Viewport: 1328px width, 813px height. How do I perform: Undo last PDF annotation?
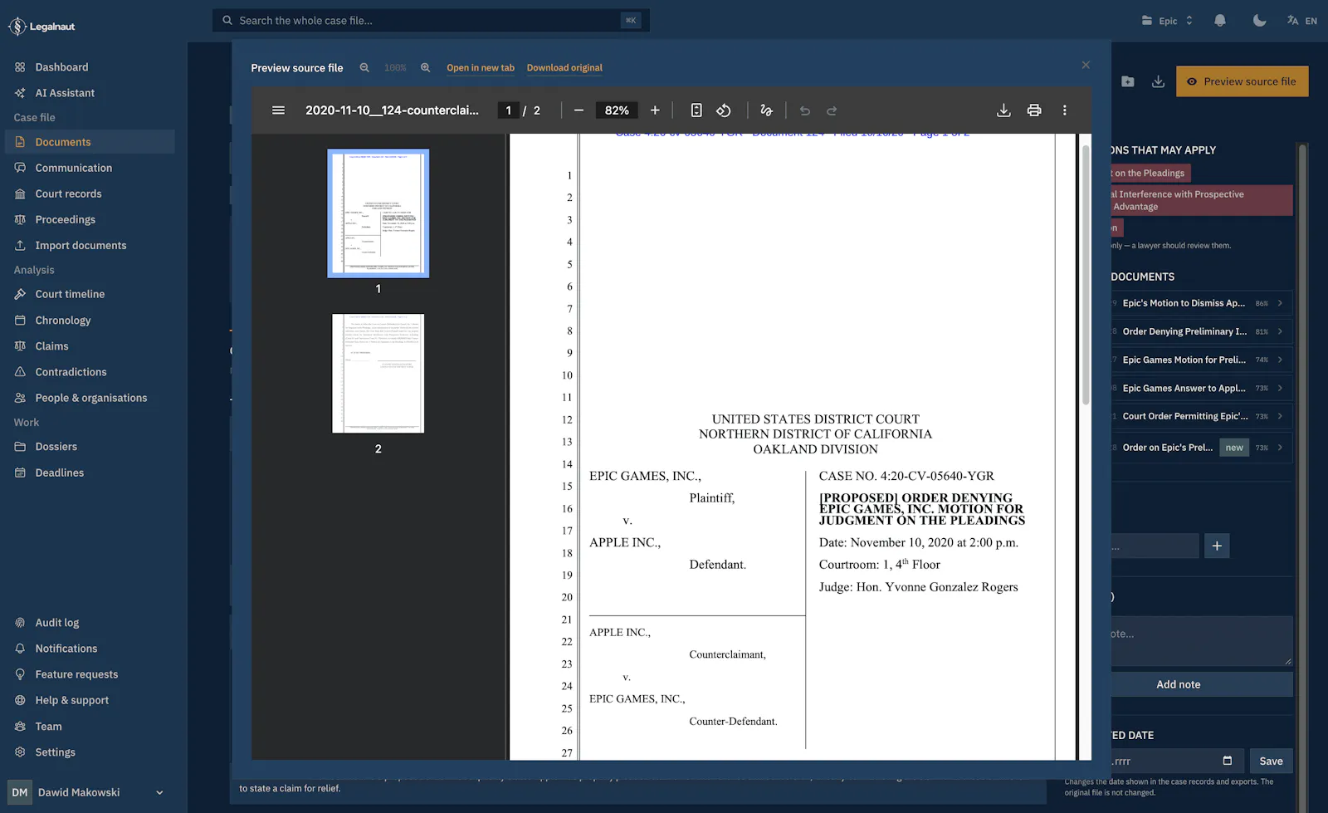click(x=804, y=110)
